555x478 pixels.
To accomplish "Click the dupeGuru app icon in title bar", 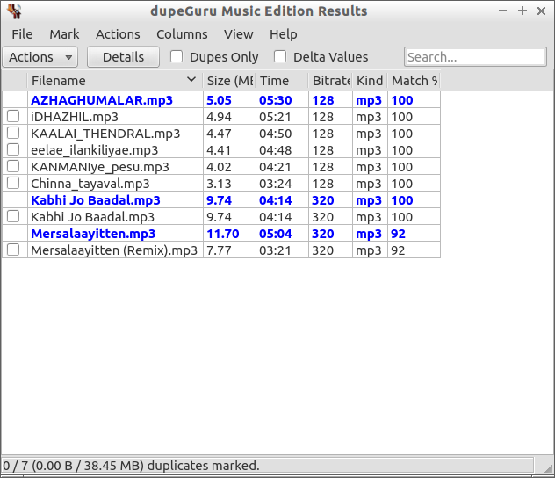I will (15, 11).
